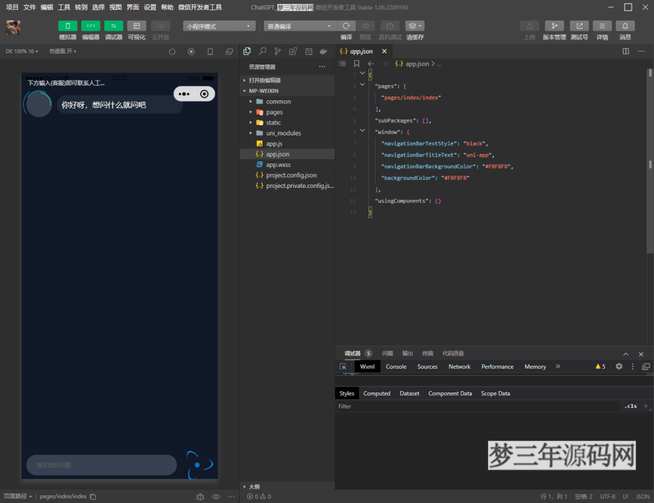Click the compile refresh icon
This screenshot has height=503, width=654.
(346, 26)
